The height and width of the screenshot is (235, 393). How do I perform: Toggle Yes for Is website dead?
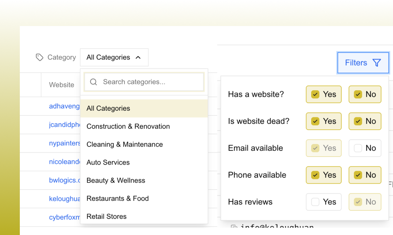[323, 121]
